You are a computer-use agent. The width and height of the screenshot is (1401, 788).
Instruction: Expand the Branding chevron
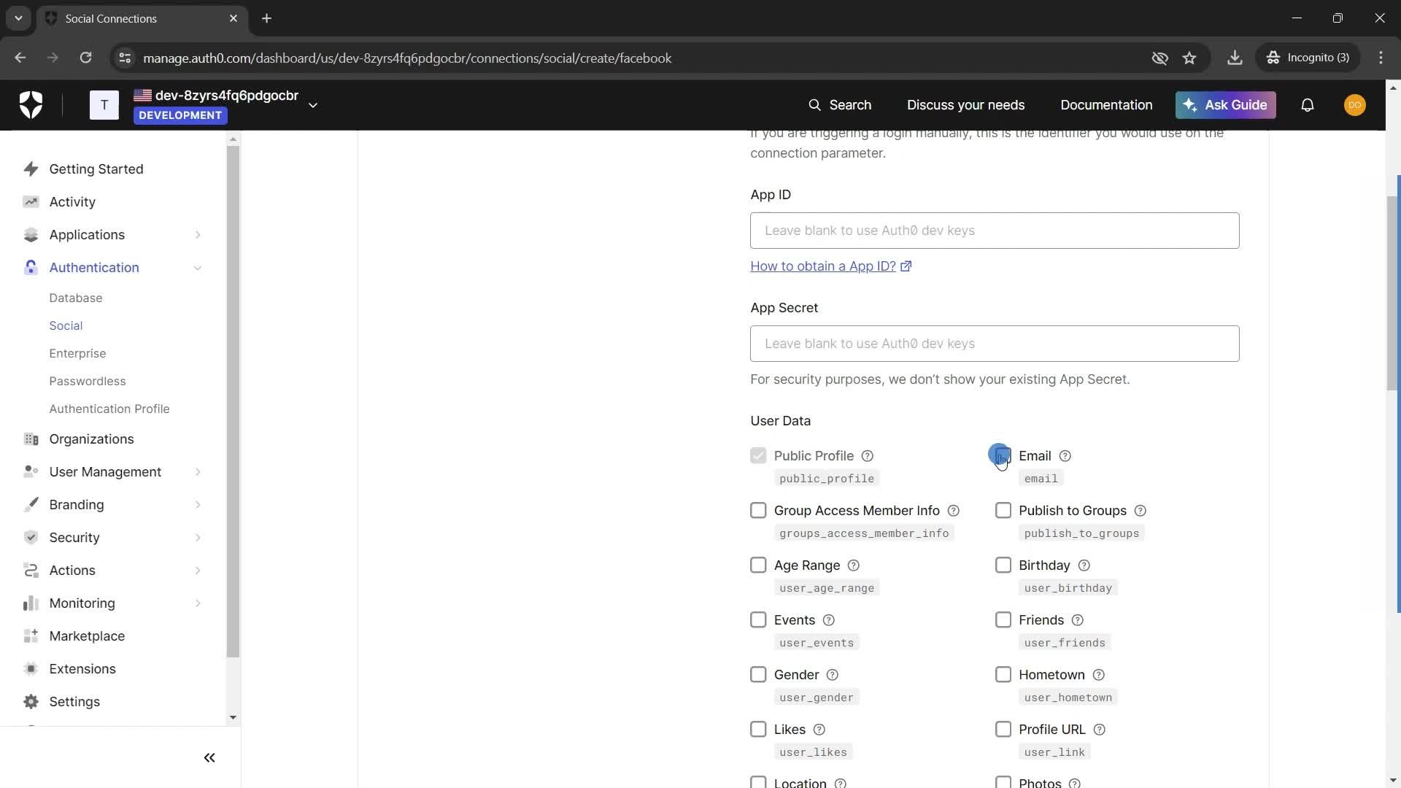click(x=198, y=505)
